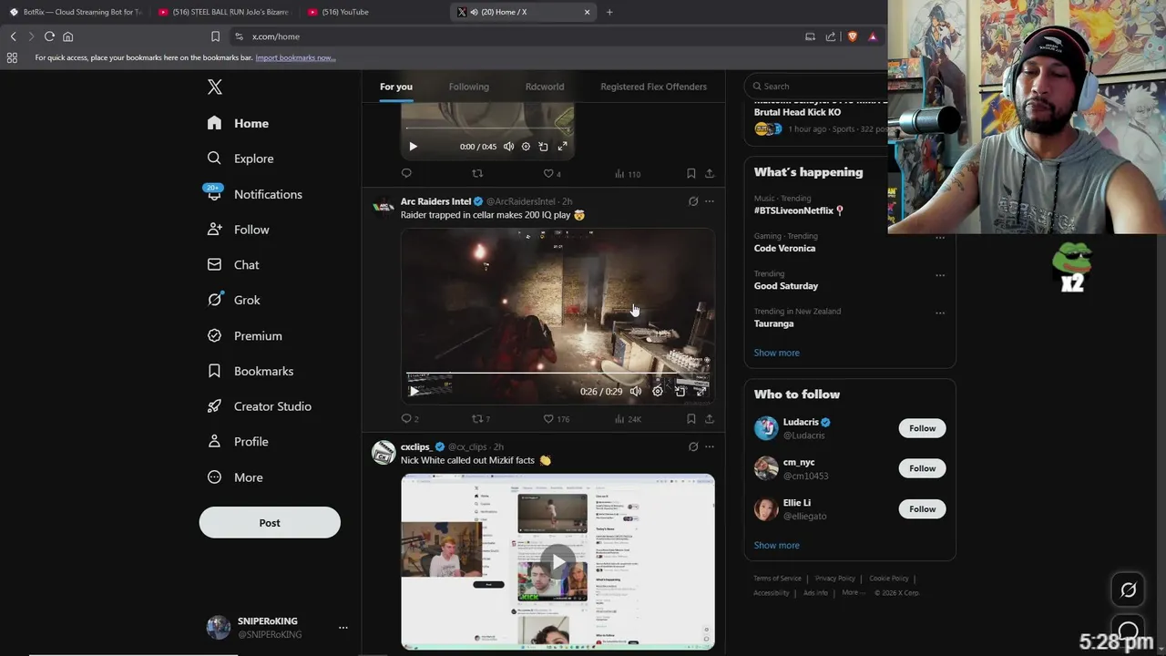Toggle Arc Raiders video volume
1166x656 pixels.
(636, 392)
